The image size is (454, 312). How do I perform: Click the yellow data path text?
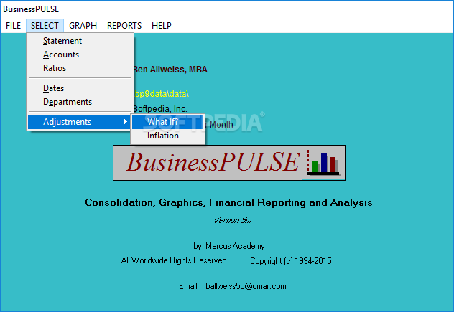tap(162, 94)
